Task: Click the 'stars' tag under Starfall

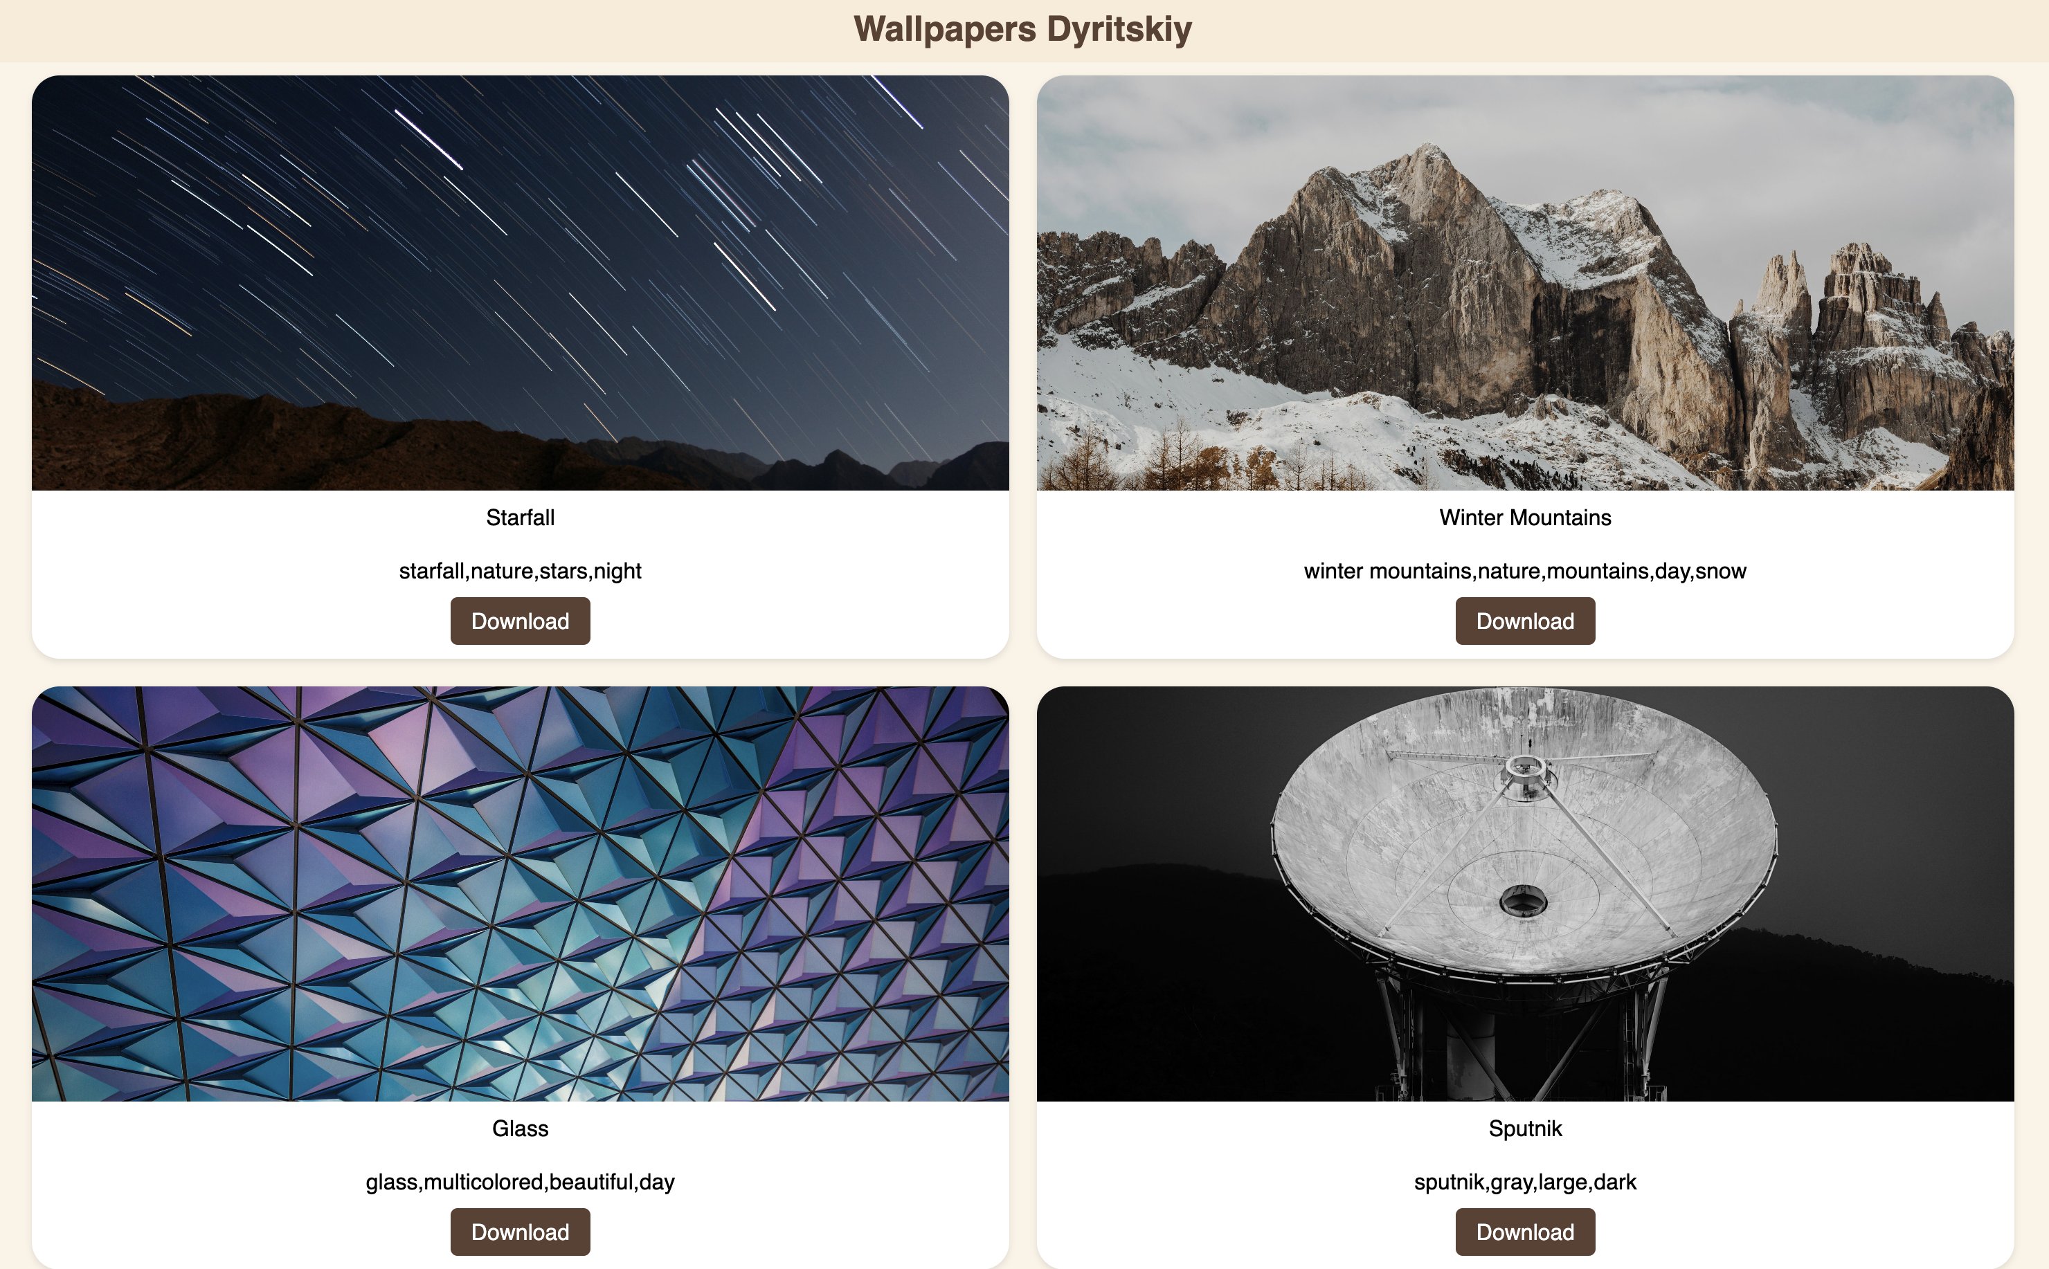Action: tap(563, 572)
